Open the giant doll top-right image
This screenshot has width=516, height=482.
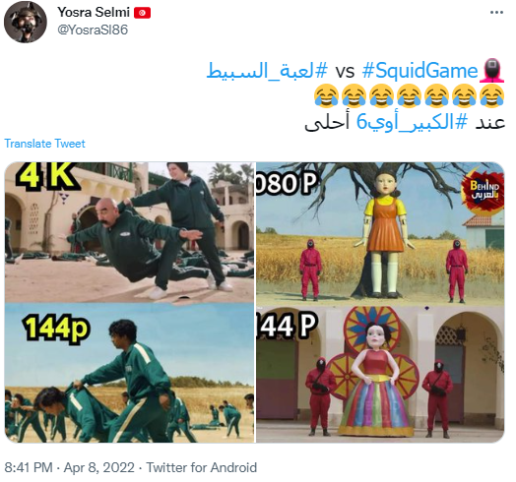[x=380, y=234]
